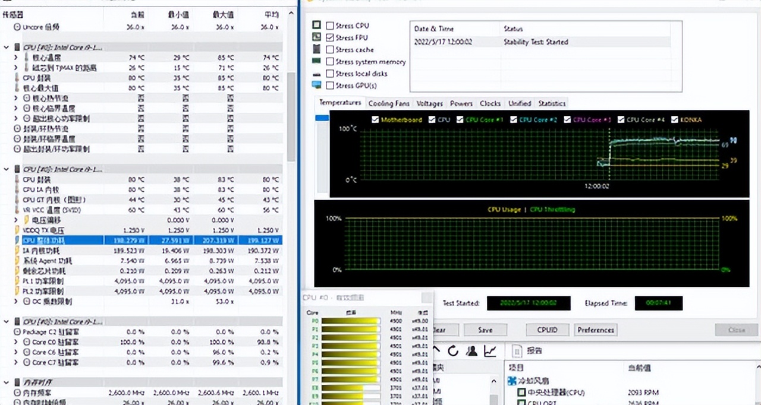Click the CPUID button
Screen dimensions: 761x405
coord(547,330)
